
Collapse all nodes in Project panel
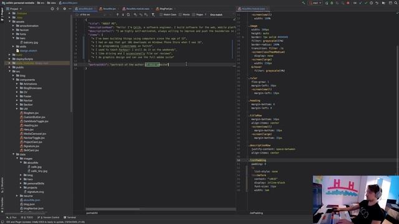click(58, 9)
